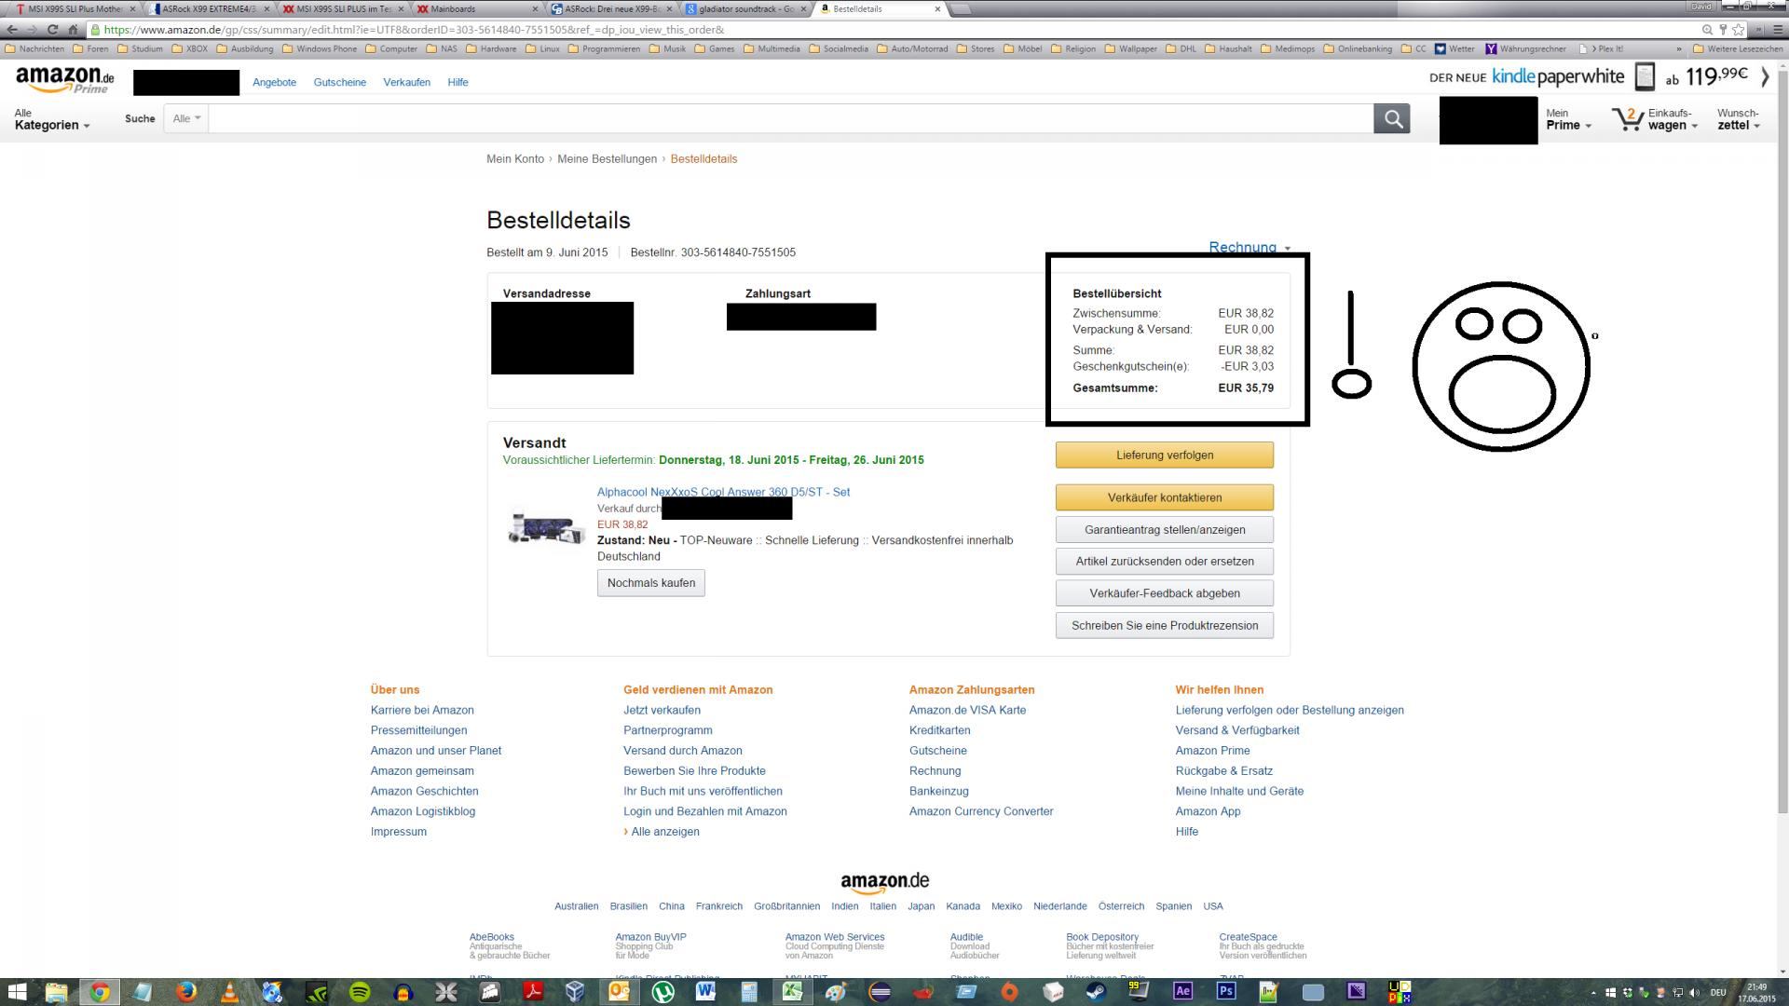Open Angebote in Amazon navigation
The image size is (1789, 1006).
click(x=274, y=82)
